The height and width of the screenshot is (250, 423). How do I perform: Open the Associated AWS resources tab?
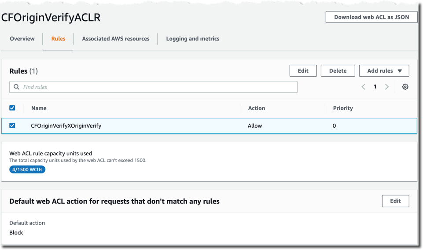[x=116, y=39]
